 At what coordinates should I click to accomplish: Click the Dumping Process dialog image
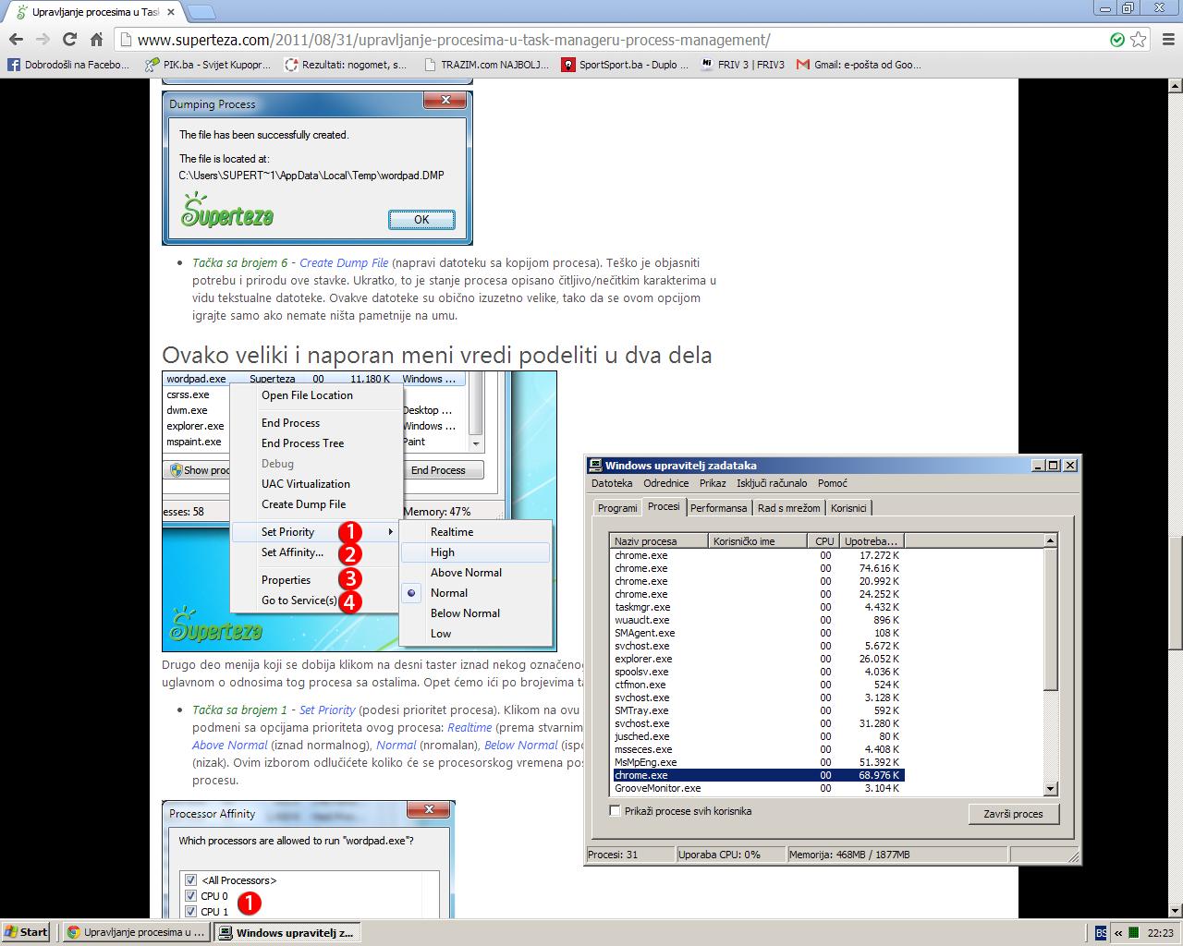[317, 168]
